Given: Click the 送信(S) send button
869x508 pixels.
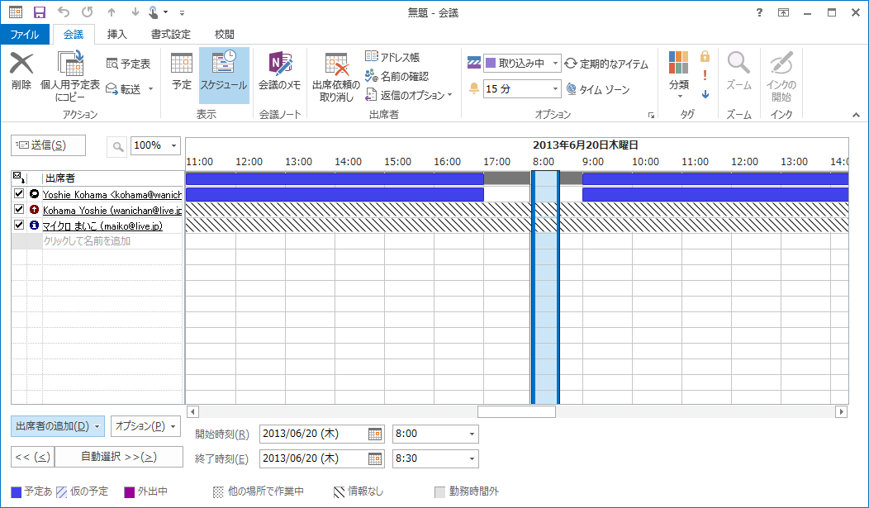Looking at the screenshot, I should (48, 145).
